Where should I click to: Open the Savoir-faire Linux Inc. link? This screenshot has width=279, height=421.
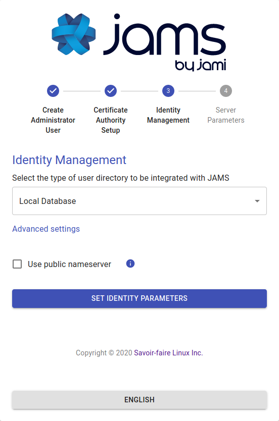pos(168,352)
